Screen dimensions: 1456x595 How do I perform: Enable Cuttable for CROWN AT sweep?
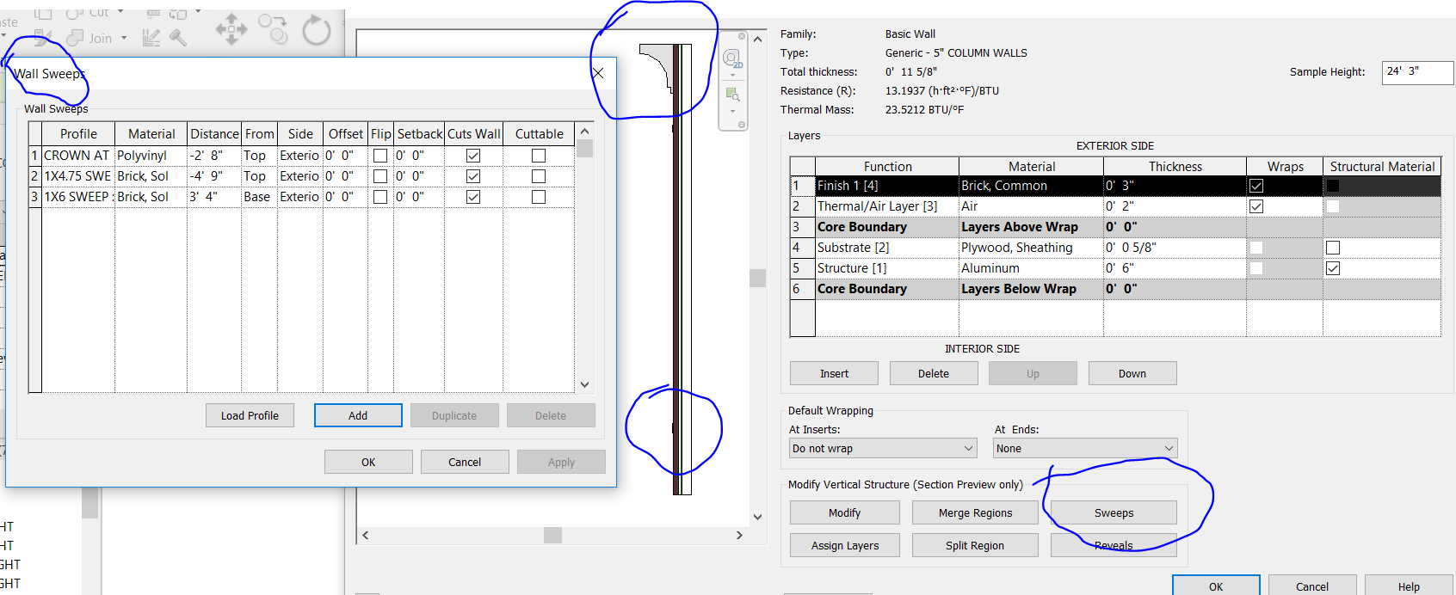[x=539, y=156]
